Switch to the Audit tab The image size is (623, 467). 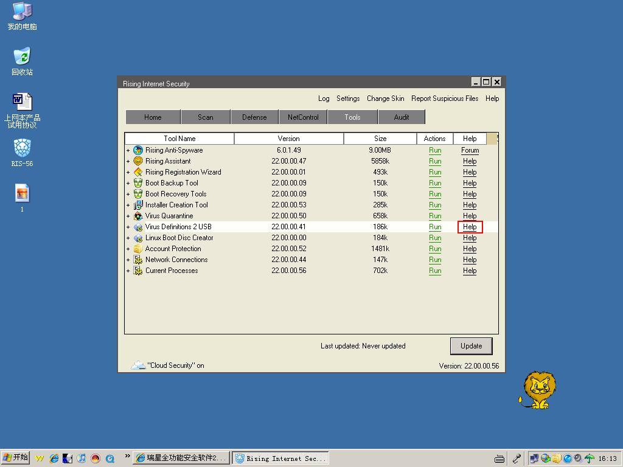(x=402, y=117)
